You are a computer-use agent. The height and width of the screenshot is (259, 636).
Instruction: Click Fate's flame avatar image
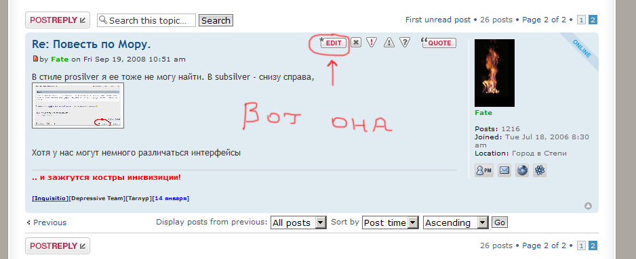pyautogui.click(x=494, y=73)
